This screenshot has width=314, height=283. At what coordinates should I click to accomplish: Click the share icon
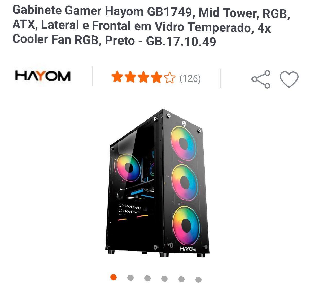click(x=261, y=79)
